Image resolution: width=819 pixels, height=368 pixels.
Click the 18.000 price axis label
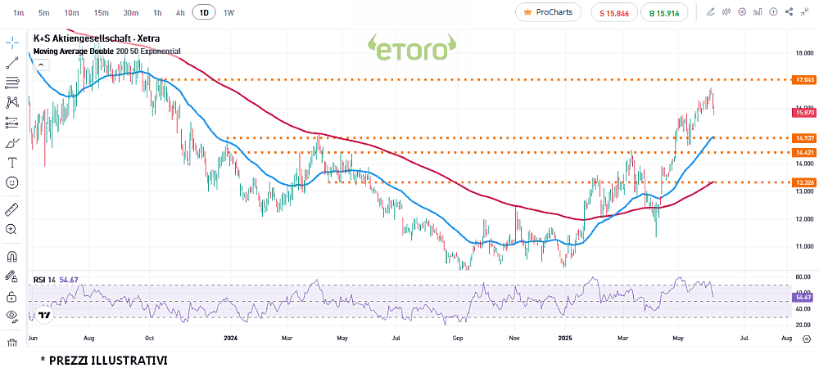tap(804, 53)
